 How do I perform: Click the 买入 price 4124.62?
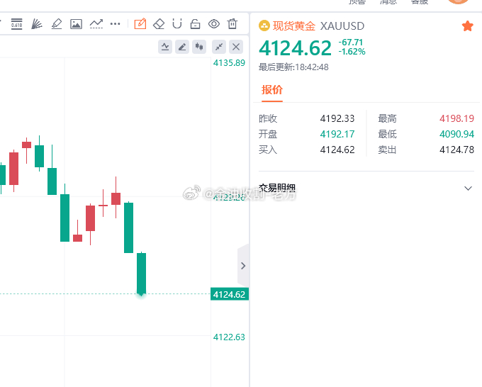pos(337,150)
